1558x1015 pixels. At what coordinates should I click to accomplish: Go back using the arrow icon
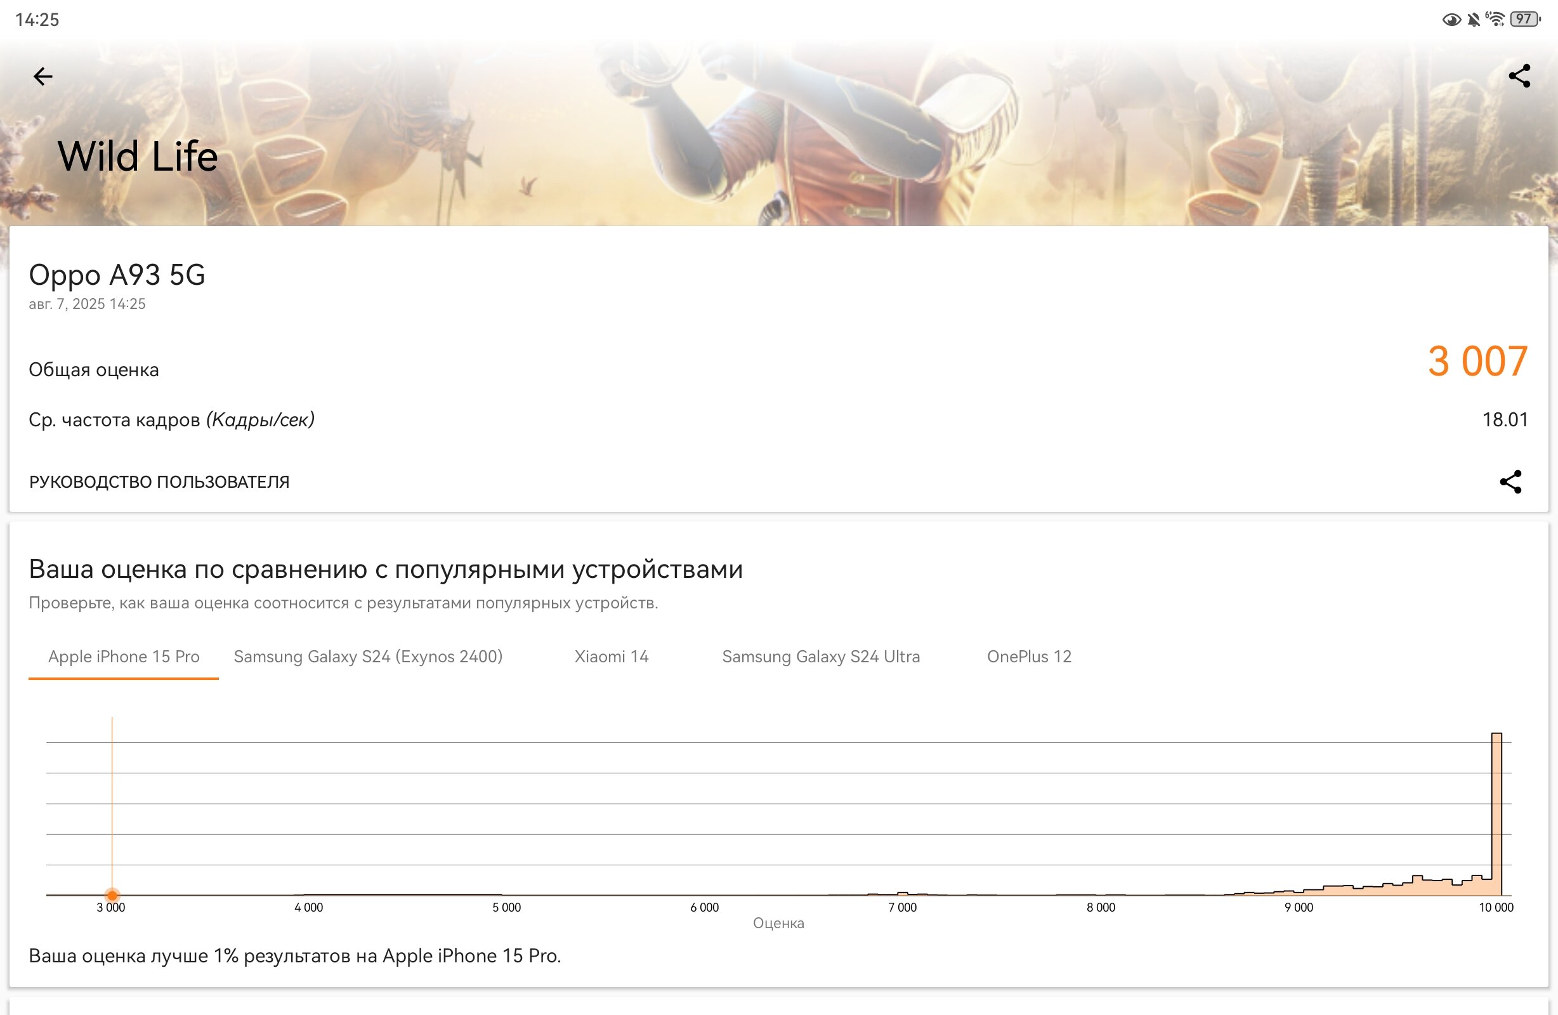coord(43,77)
